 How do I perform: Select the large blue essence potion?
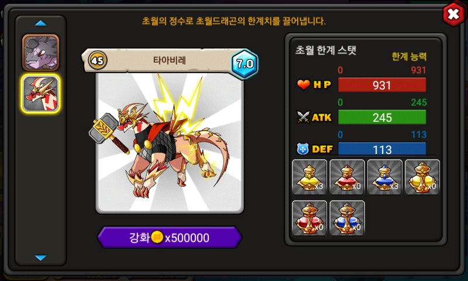click(347, 218)
